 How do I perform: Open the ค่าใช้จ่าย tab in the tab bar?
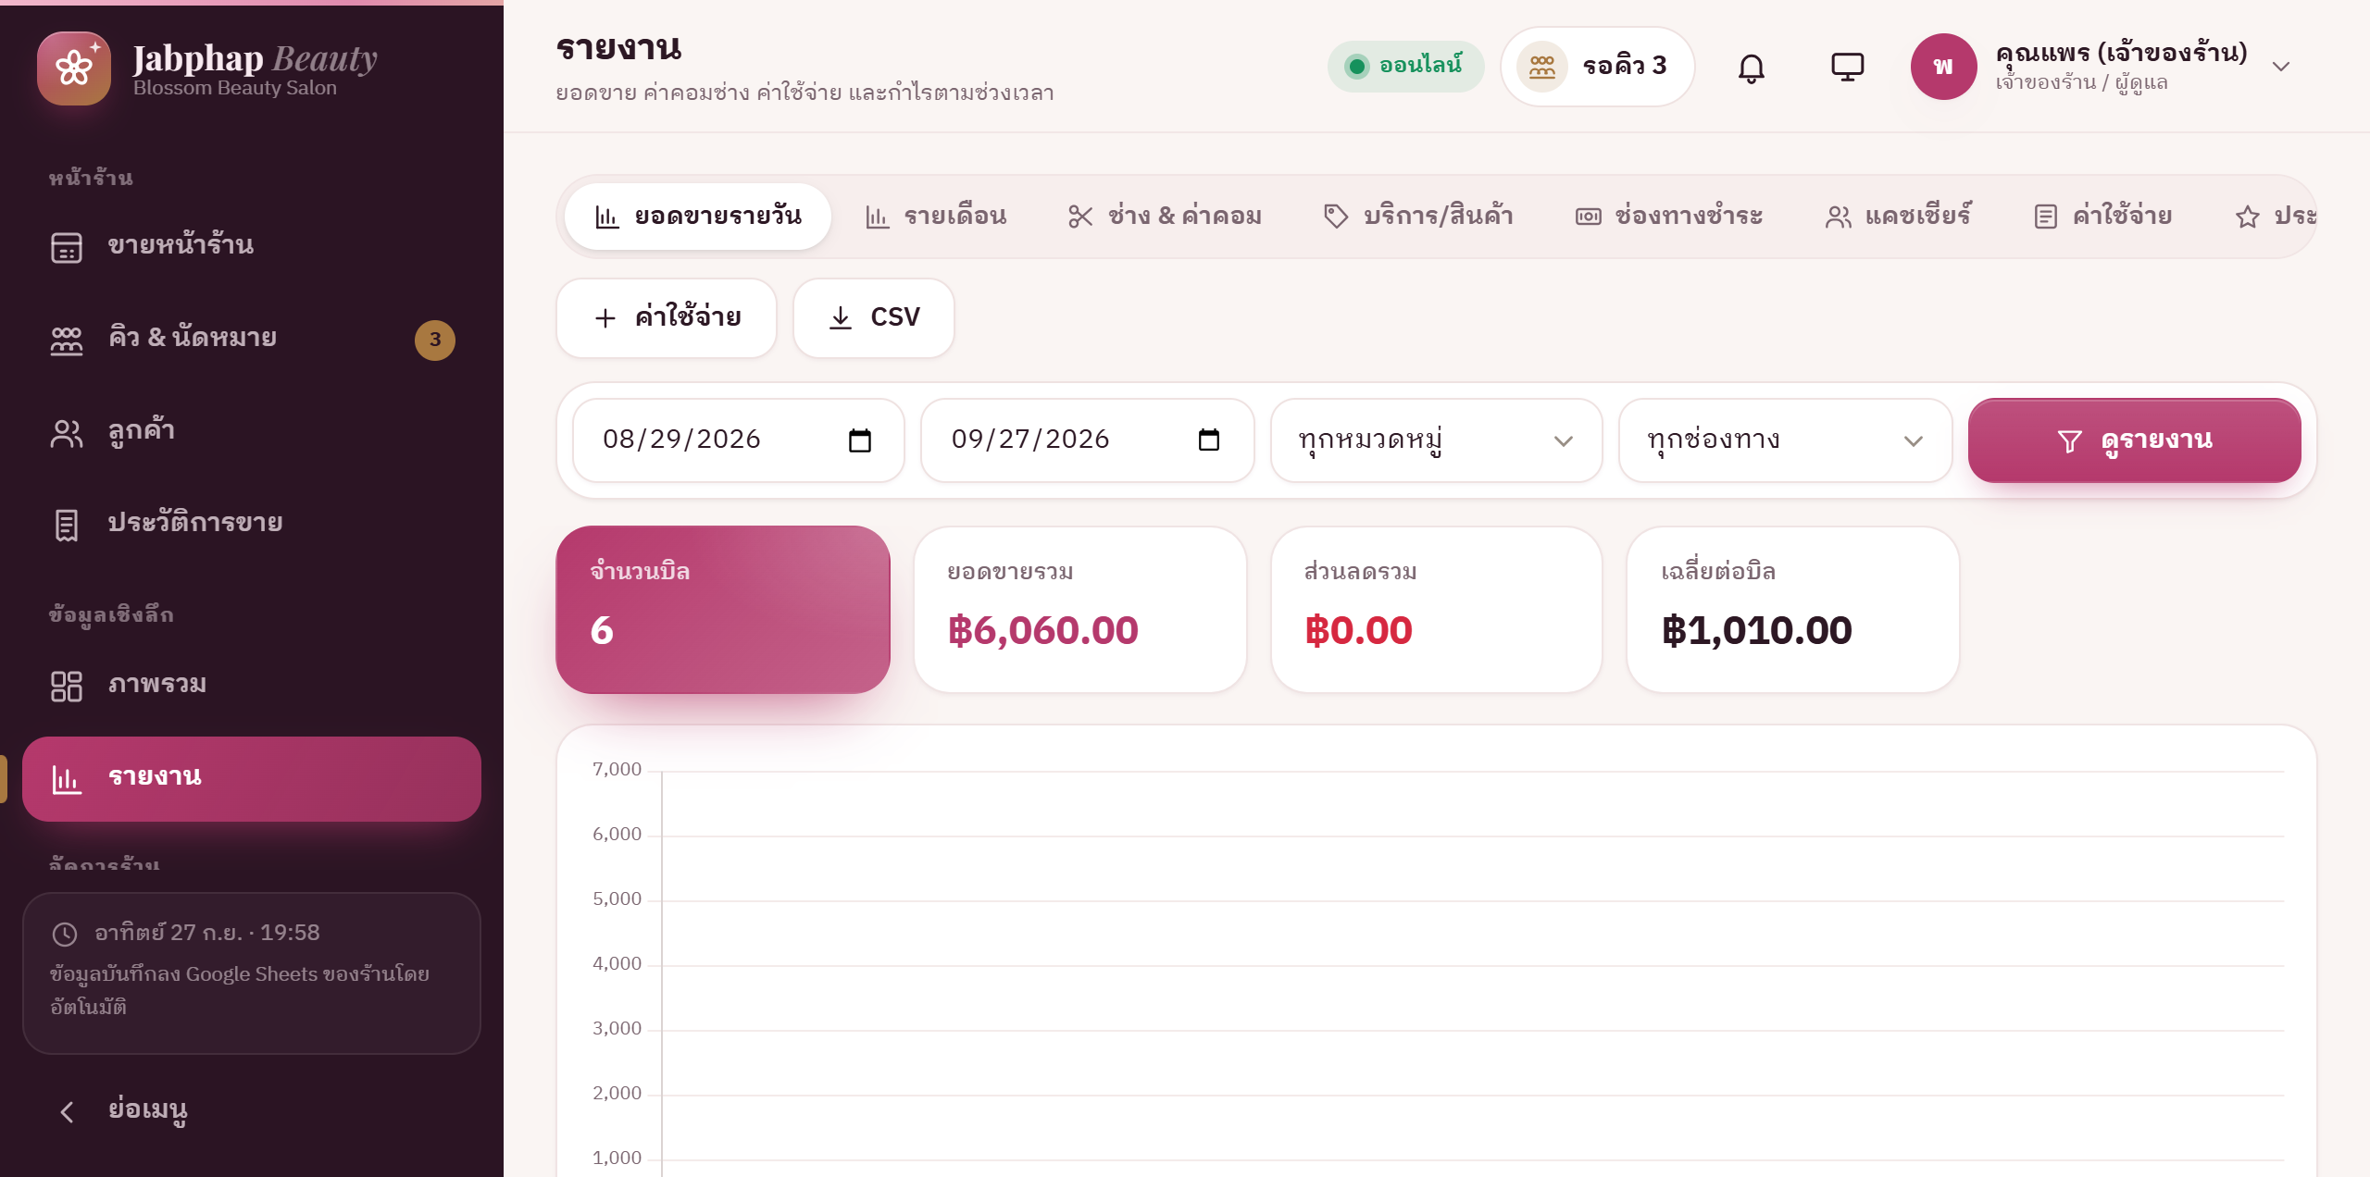click(x=2103, y=217)
